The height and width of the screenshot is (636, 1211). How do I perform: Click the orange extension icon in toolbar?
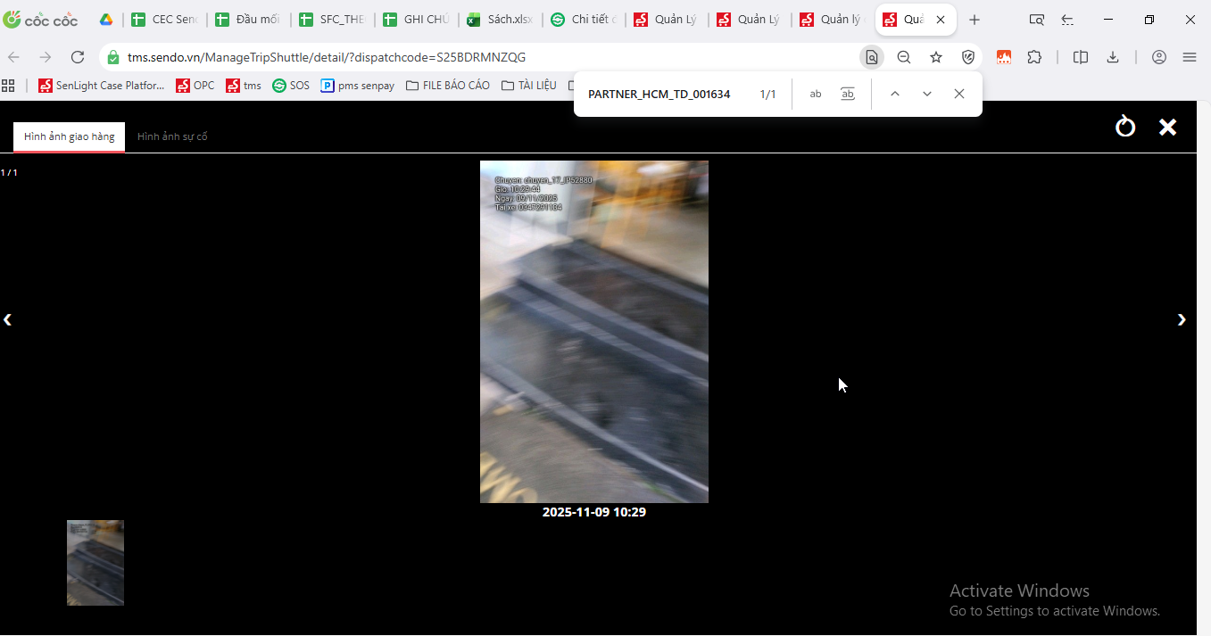point(1004,57)
